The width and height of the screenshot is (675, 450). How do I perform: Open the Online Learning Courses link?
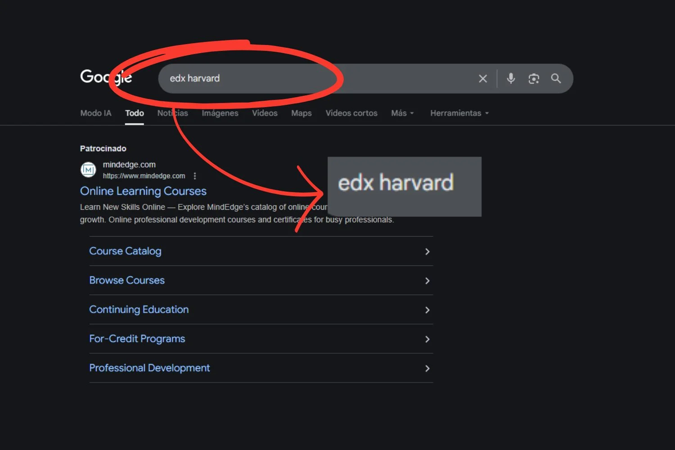(x=143, y=191)
